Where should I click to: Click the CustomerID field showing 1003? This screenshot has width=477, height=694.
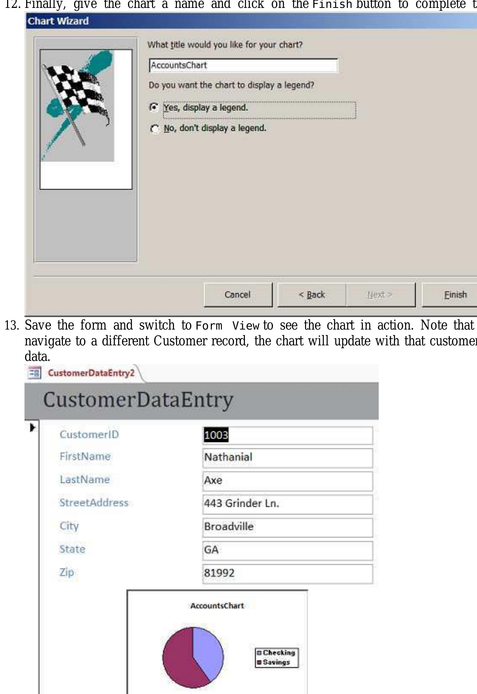pyautogui.click(x=287, y=435)
